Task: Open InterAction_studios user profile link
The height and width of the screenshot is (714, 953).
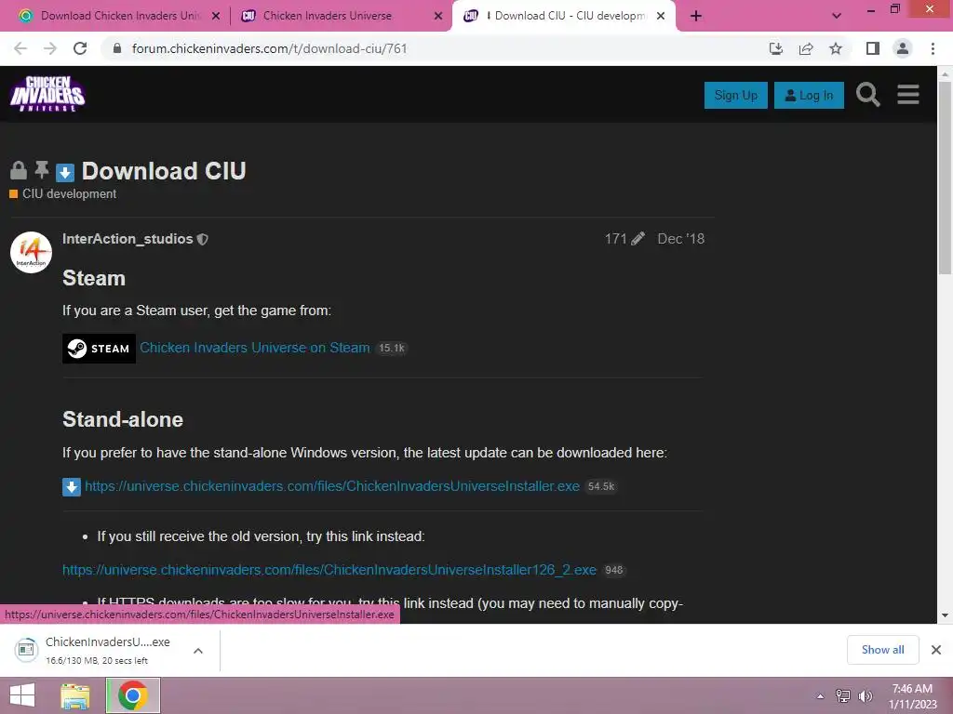Action: tap(128, 239)
